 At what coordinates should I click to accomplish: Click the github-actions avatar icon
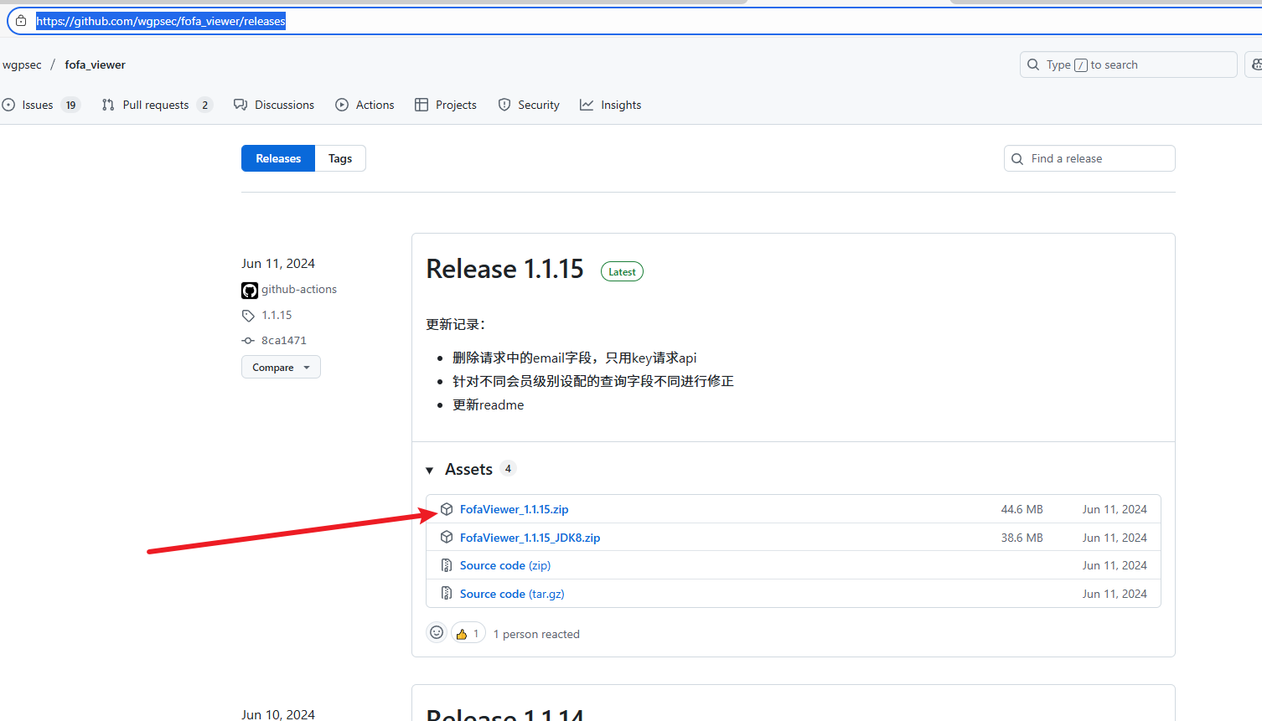250,291
